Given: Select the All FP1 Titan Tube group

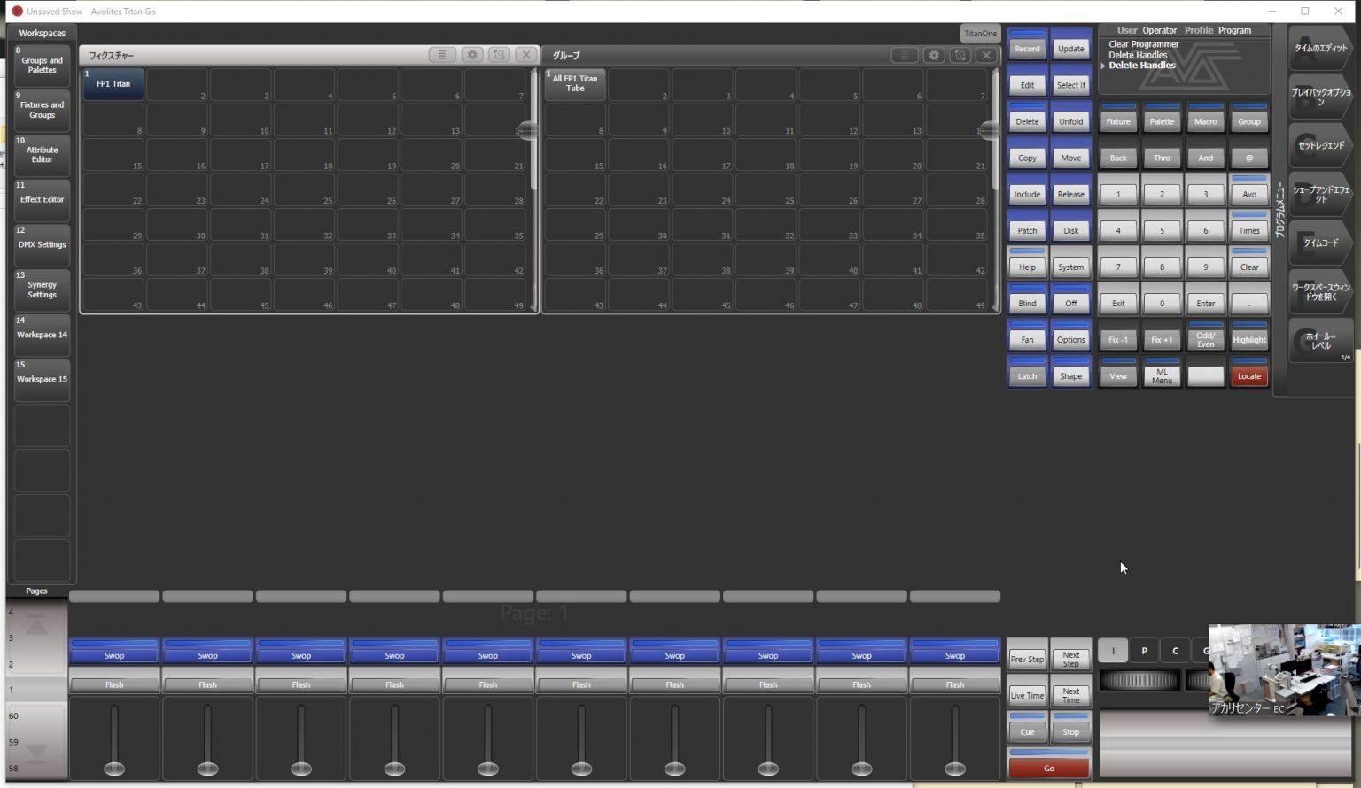Looking at the screenshot, I should (575, 84).
